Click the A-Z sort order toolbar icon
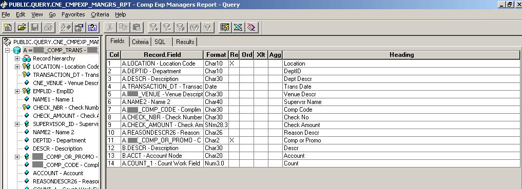 click(65, 27)
